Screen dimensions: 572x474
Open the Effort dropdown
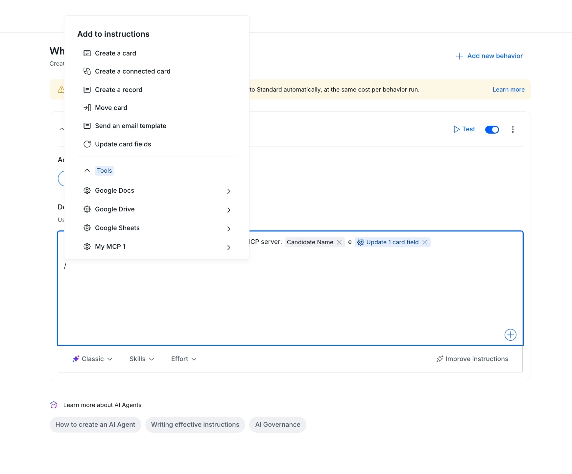(x=184, y=359)
